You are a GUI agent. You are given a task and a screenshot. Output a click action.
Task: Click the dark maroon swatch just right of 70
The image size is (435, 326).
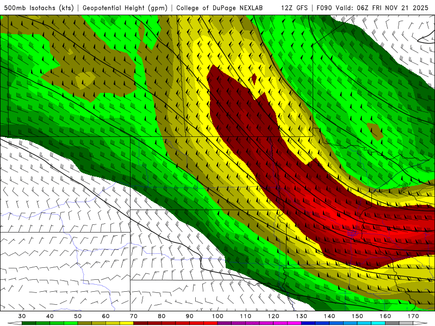click(141, 323)
